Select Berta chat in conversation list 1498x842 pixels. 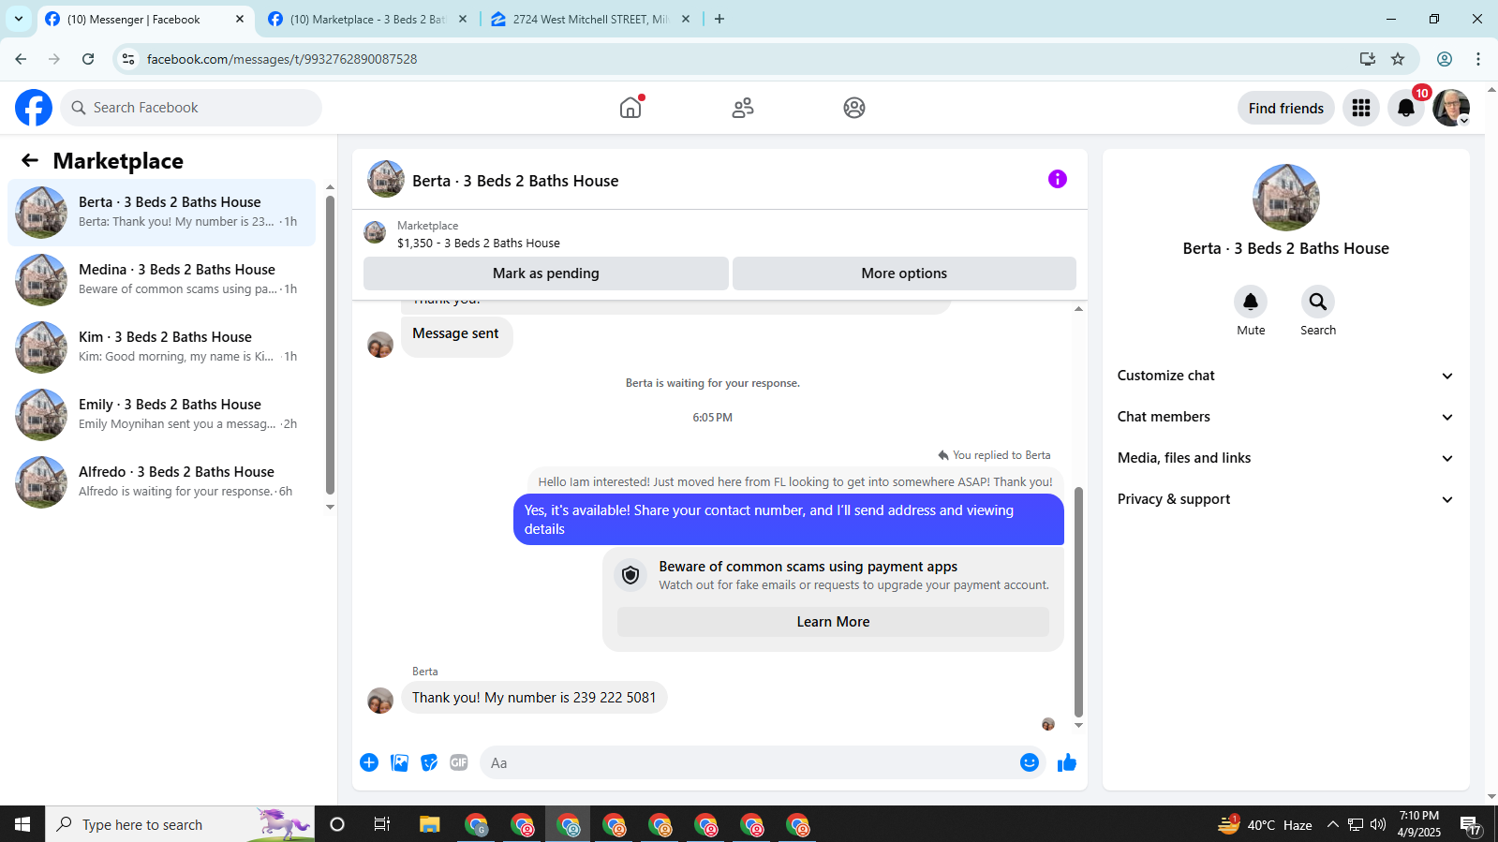[x=161, y=213]
